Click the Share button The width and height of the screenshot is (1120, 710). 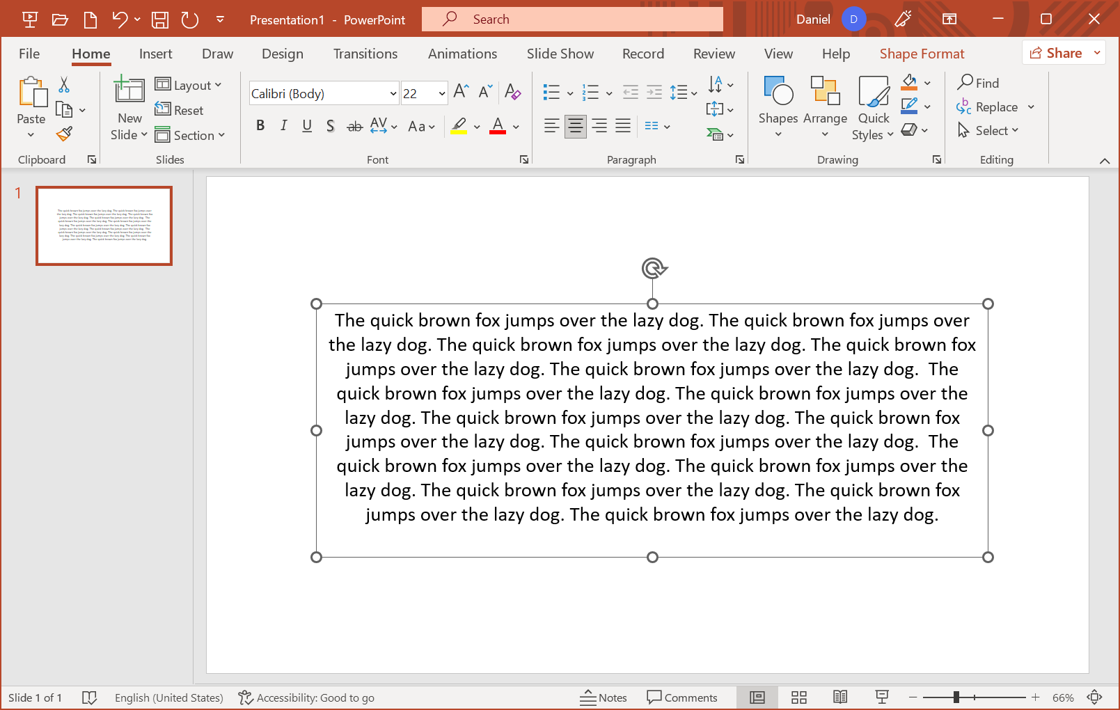[1056, 53]
